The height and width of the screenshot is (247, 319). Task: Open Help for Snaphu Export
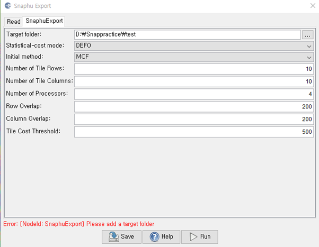[x=161, y=237]
